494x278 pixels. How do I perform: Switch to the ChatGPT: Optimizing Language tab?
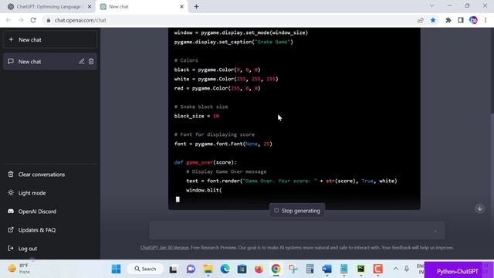47,7
